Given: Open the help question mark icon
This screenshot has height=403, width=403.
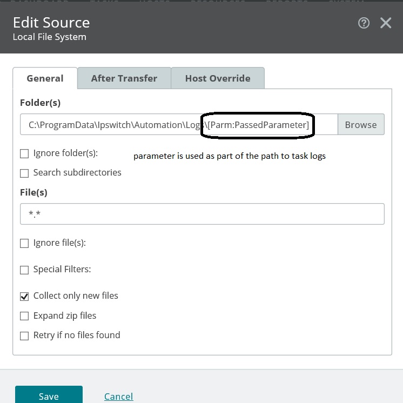Looking at the screenshot, I should click(364, 23).
